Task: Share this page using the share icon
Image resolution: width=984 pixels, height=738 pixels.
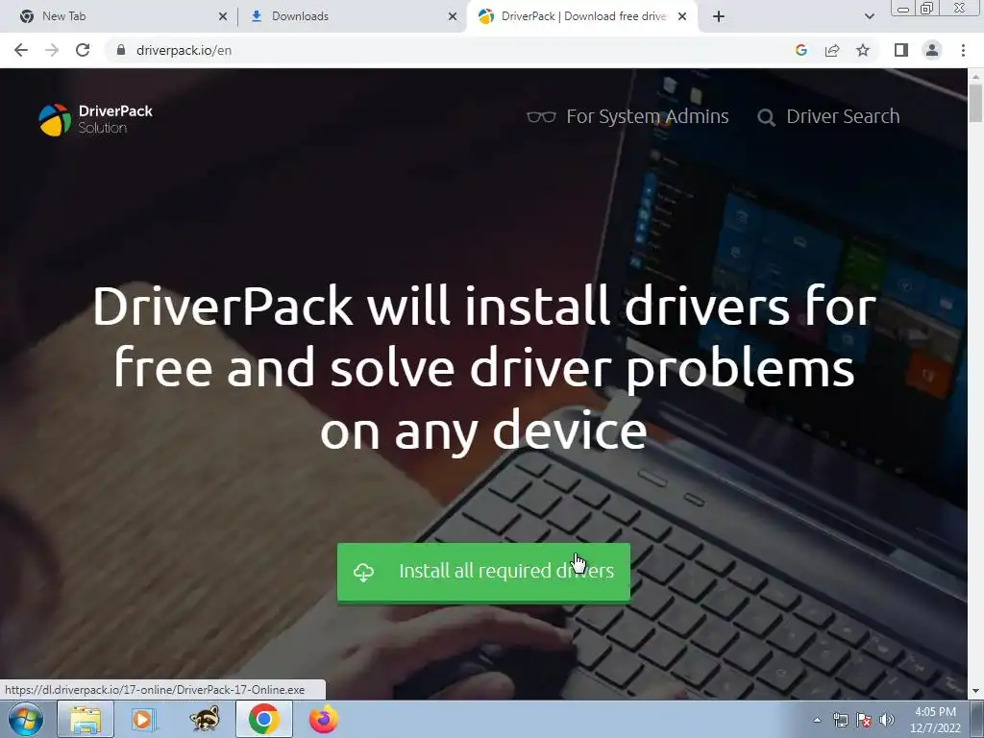Action: [832, 50]
